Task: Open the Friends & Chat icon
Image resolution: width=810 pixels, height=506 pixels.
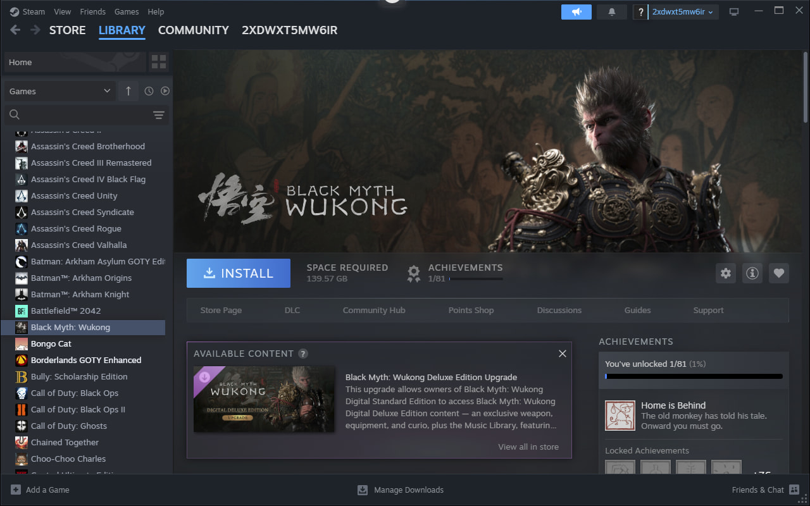Action: click(794, 490)
